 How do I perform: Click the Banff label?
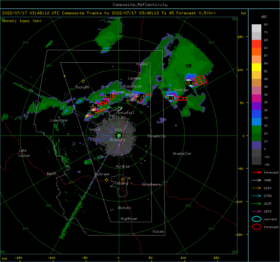[x=51, y=174]
